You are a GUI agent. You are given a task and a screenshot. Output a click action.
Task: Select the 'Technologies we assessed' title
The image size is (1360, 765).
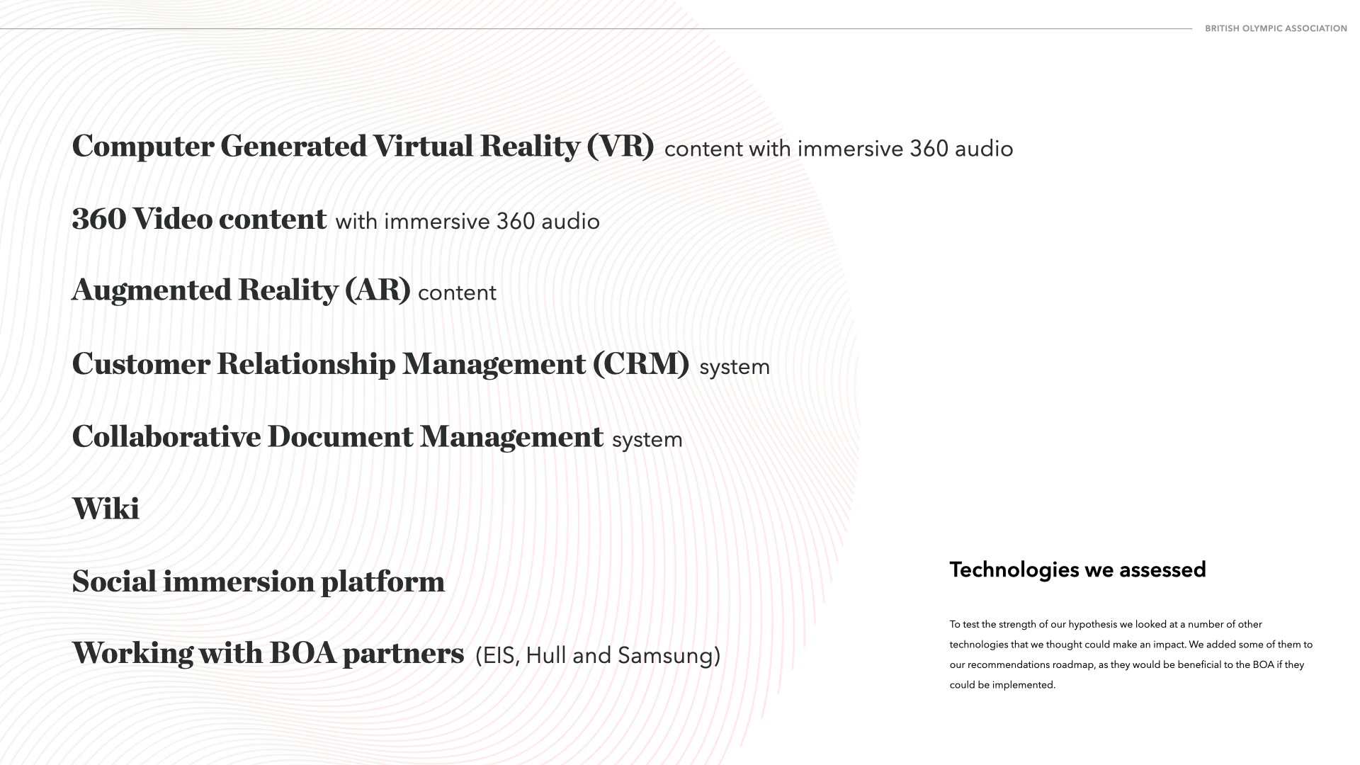pyautogui.click(x=1077, y=570)
